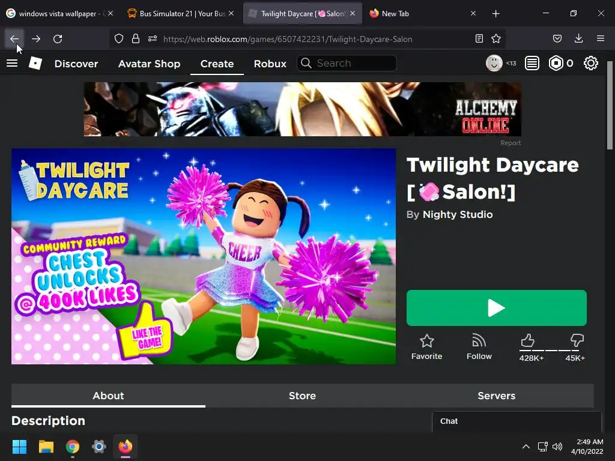The image size is (615, 461).
Task: Open the avatar profile icon
Action: click(494, 63)
